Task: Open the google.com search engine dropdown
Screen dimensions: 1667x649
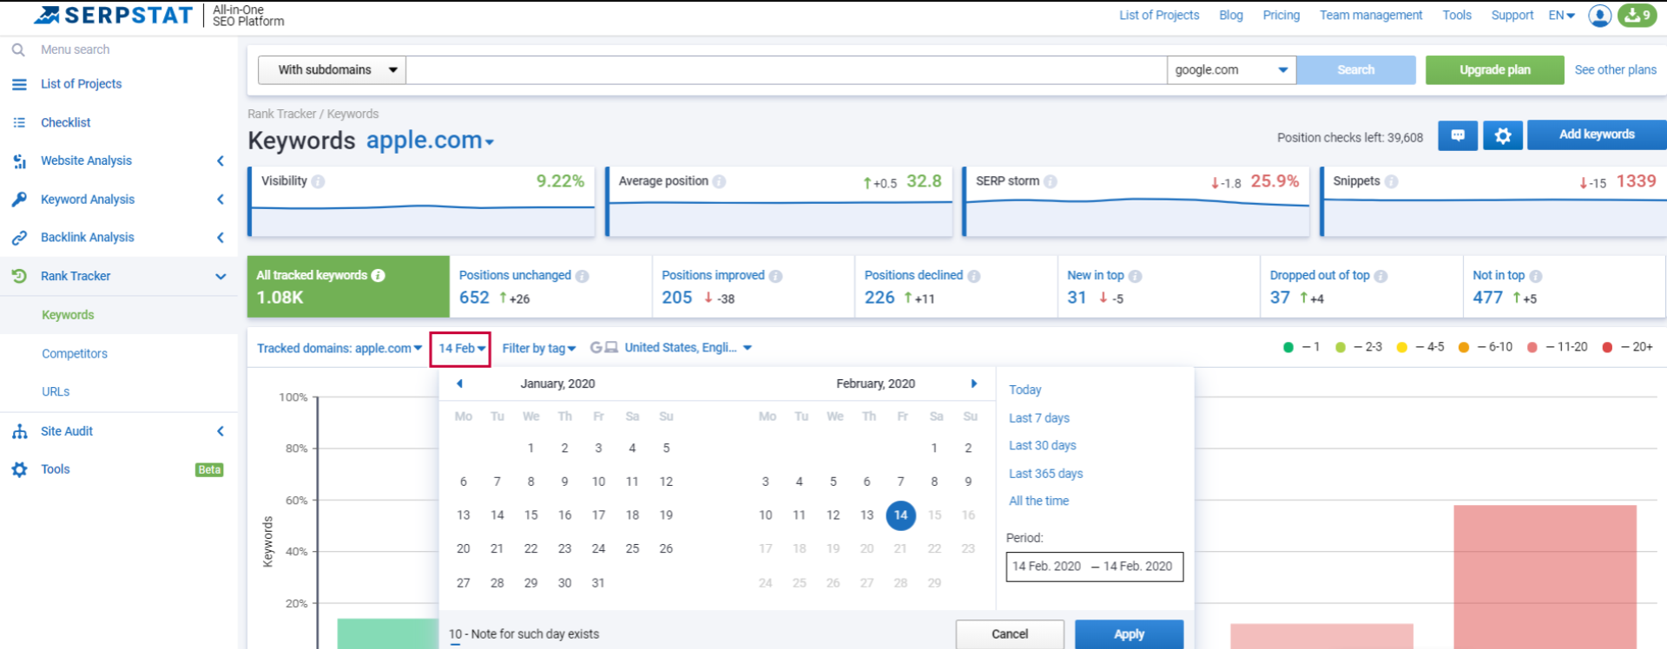Action: pyautogui.click(x=1231, y=70)
